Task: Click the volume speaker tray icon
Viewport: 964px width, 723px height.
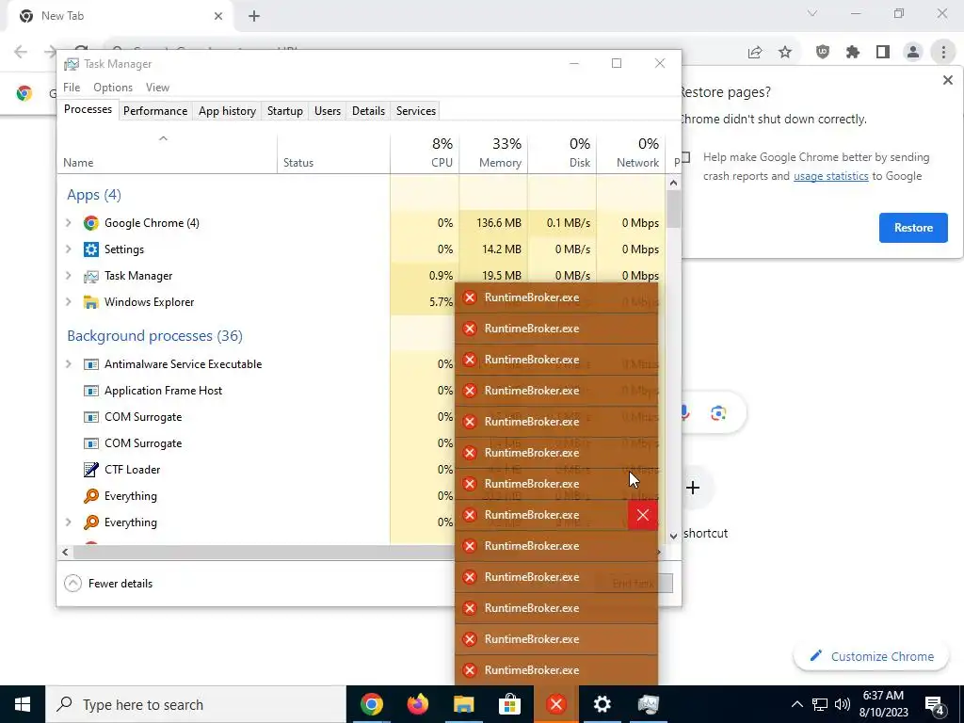Action: tap(843, 704)
